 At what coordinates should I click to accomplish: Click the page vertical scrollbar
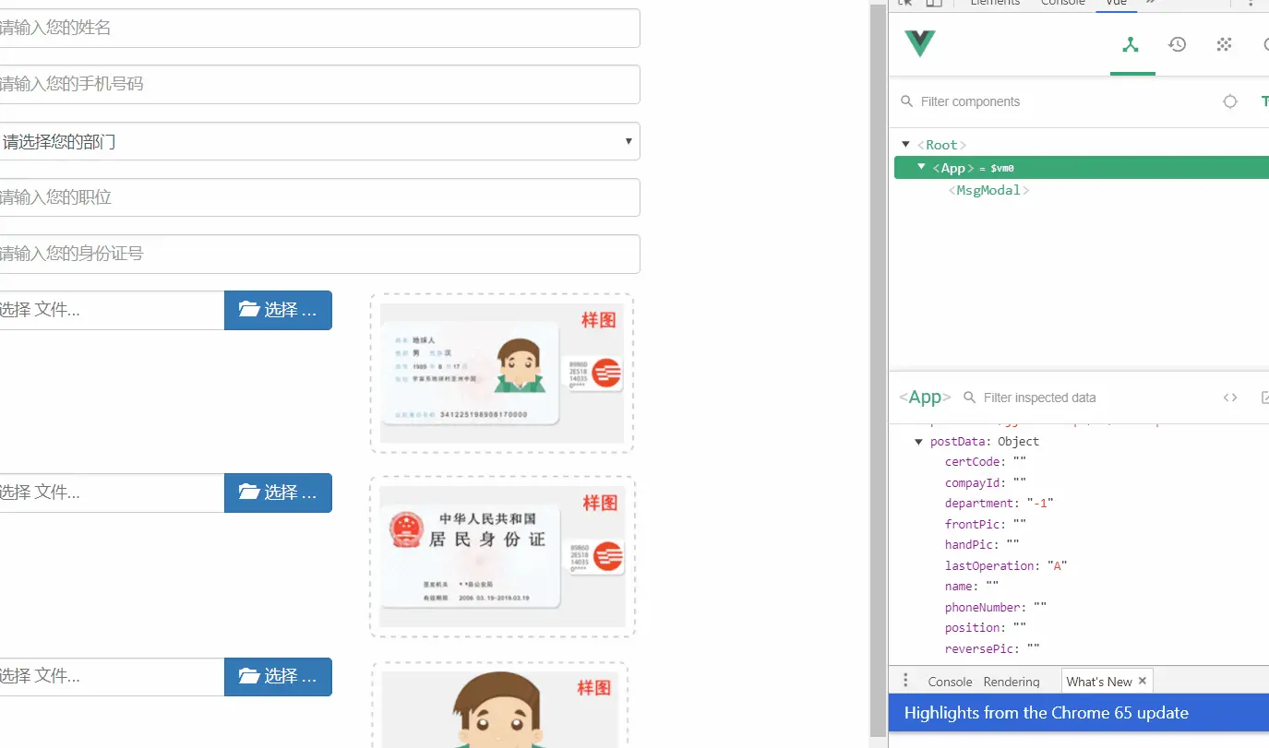click(878, 369)
